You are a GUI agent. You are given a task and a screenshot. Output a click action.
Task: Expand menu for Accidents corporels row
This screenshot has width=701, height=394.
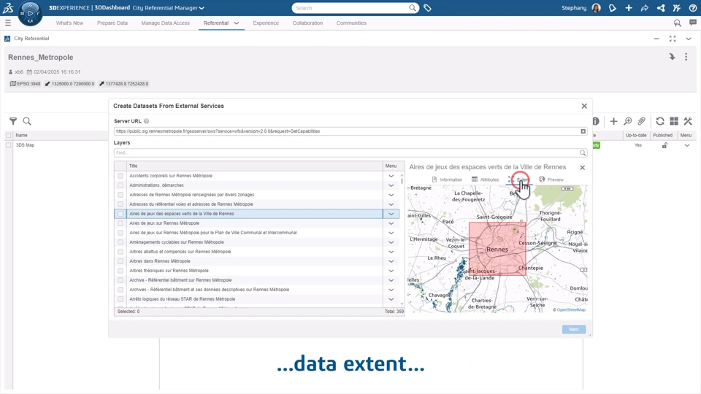coord(391,176)
